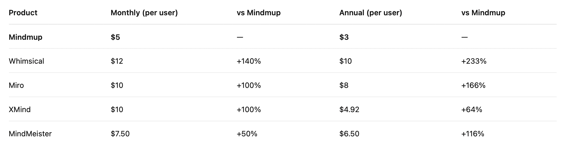565x151 pixels.
Task: Click the Miro product cell
Action: coord(16,85)
